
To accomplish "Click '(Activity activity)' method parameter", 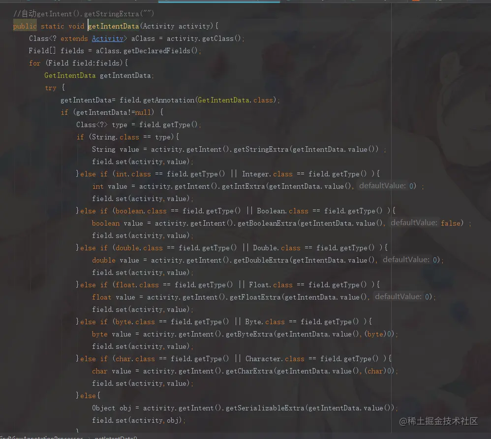I will coord(177,26).
